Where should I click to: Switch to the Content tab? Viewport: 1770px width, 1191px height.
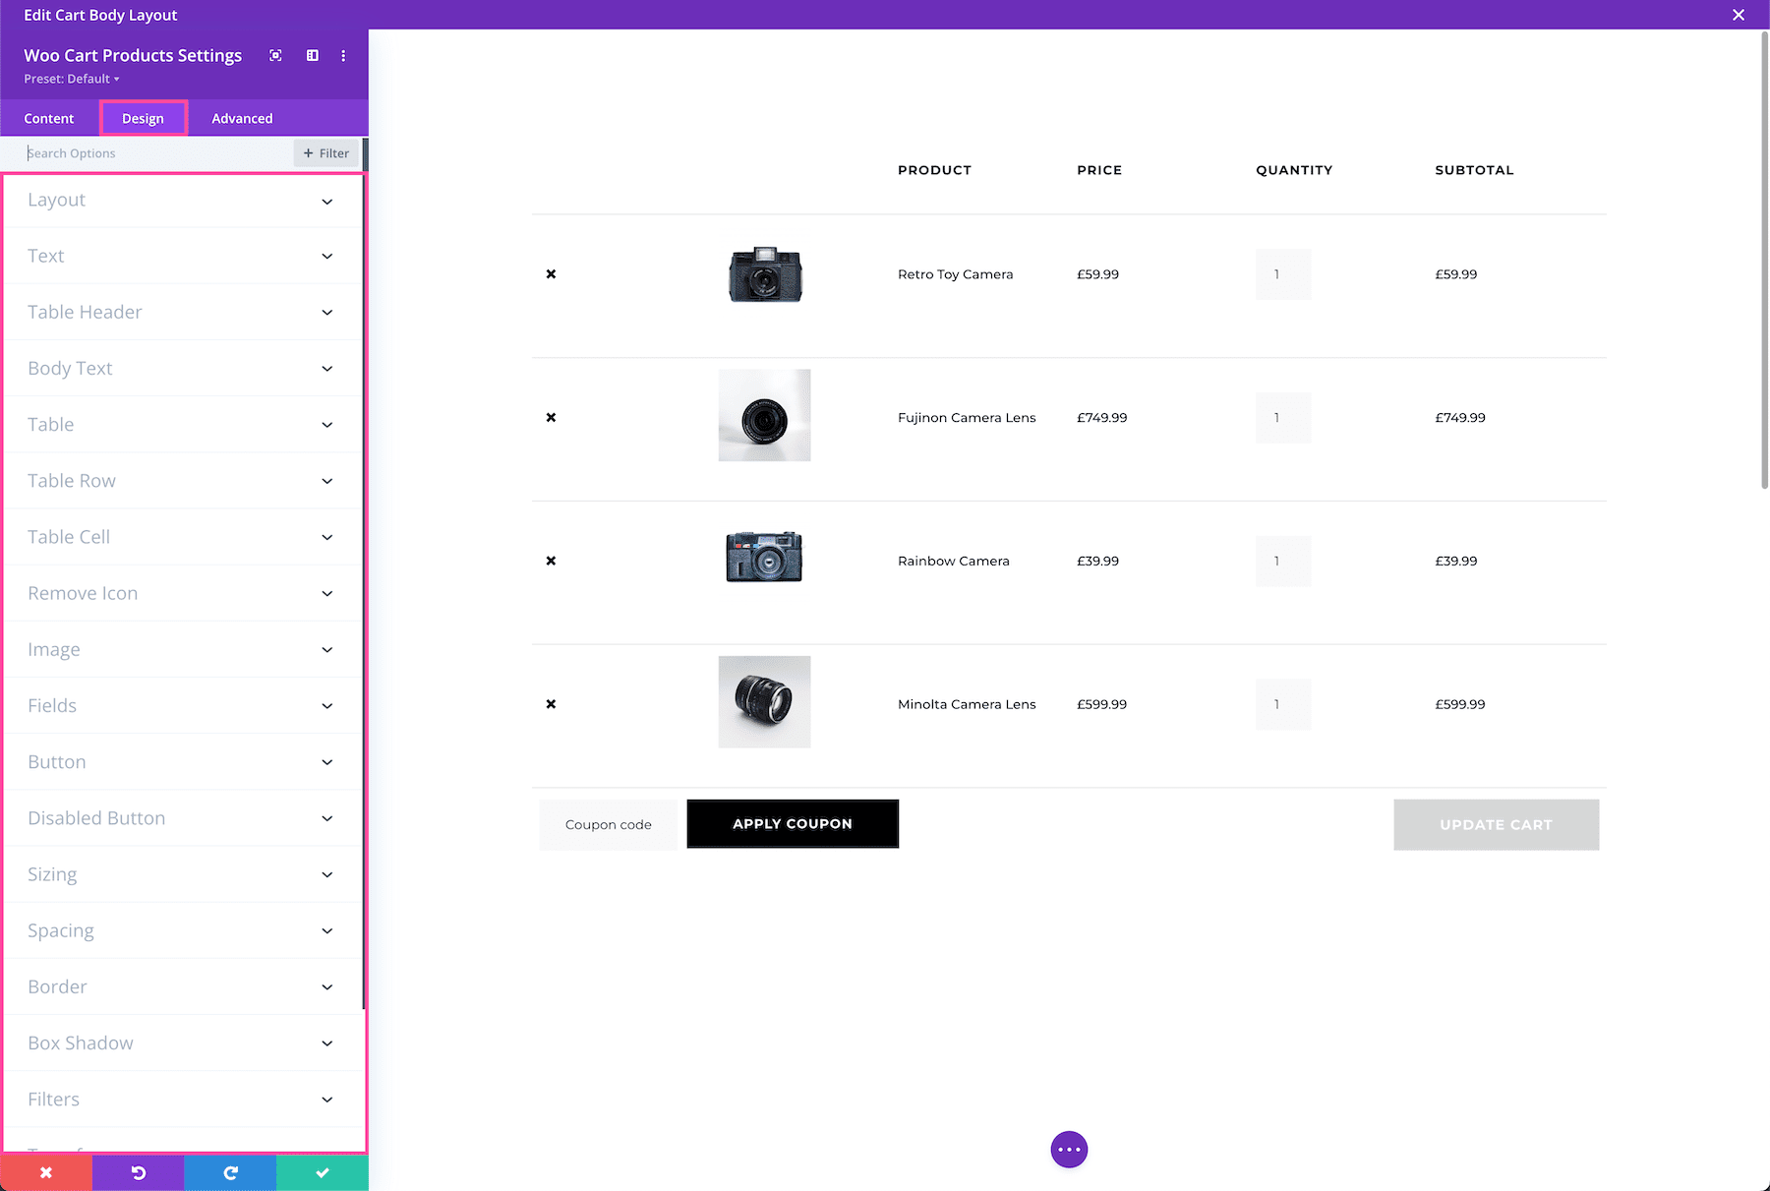49,118
